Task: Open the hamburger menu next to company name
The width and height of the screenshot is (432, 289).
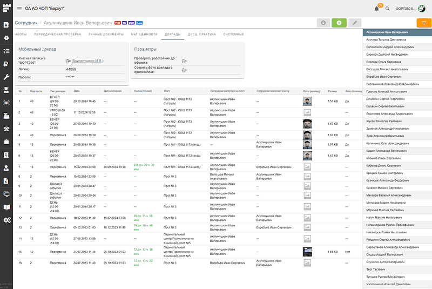Action: 19,9
